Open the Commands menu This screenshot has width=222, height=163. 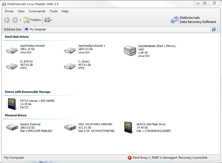click(x=37, y=11)
